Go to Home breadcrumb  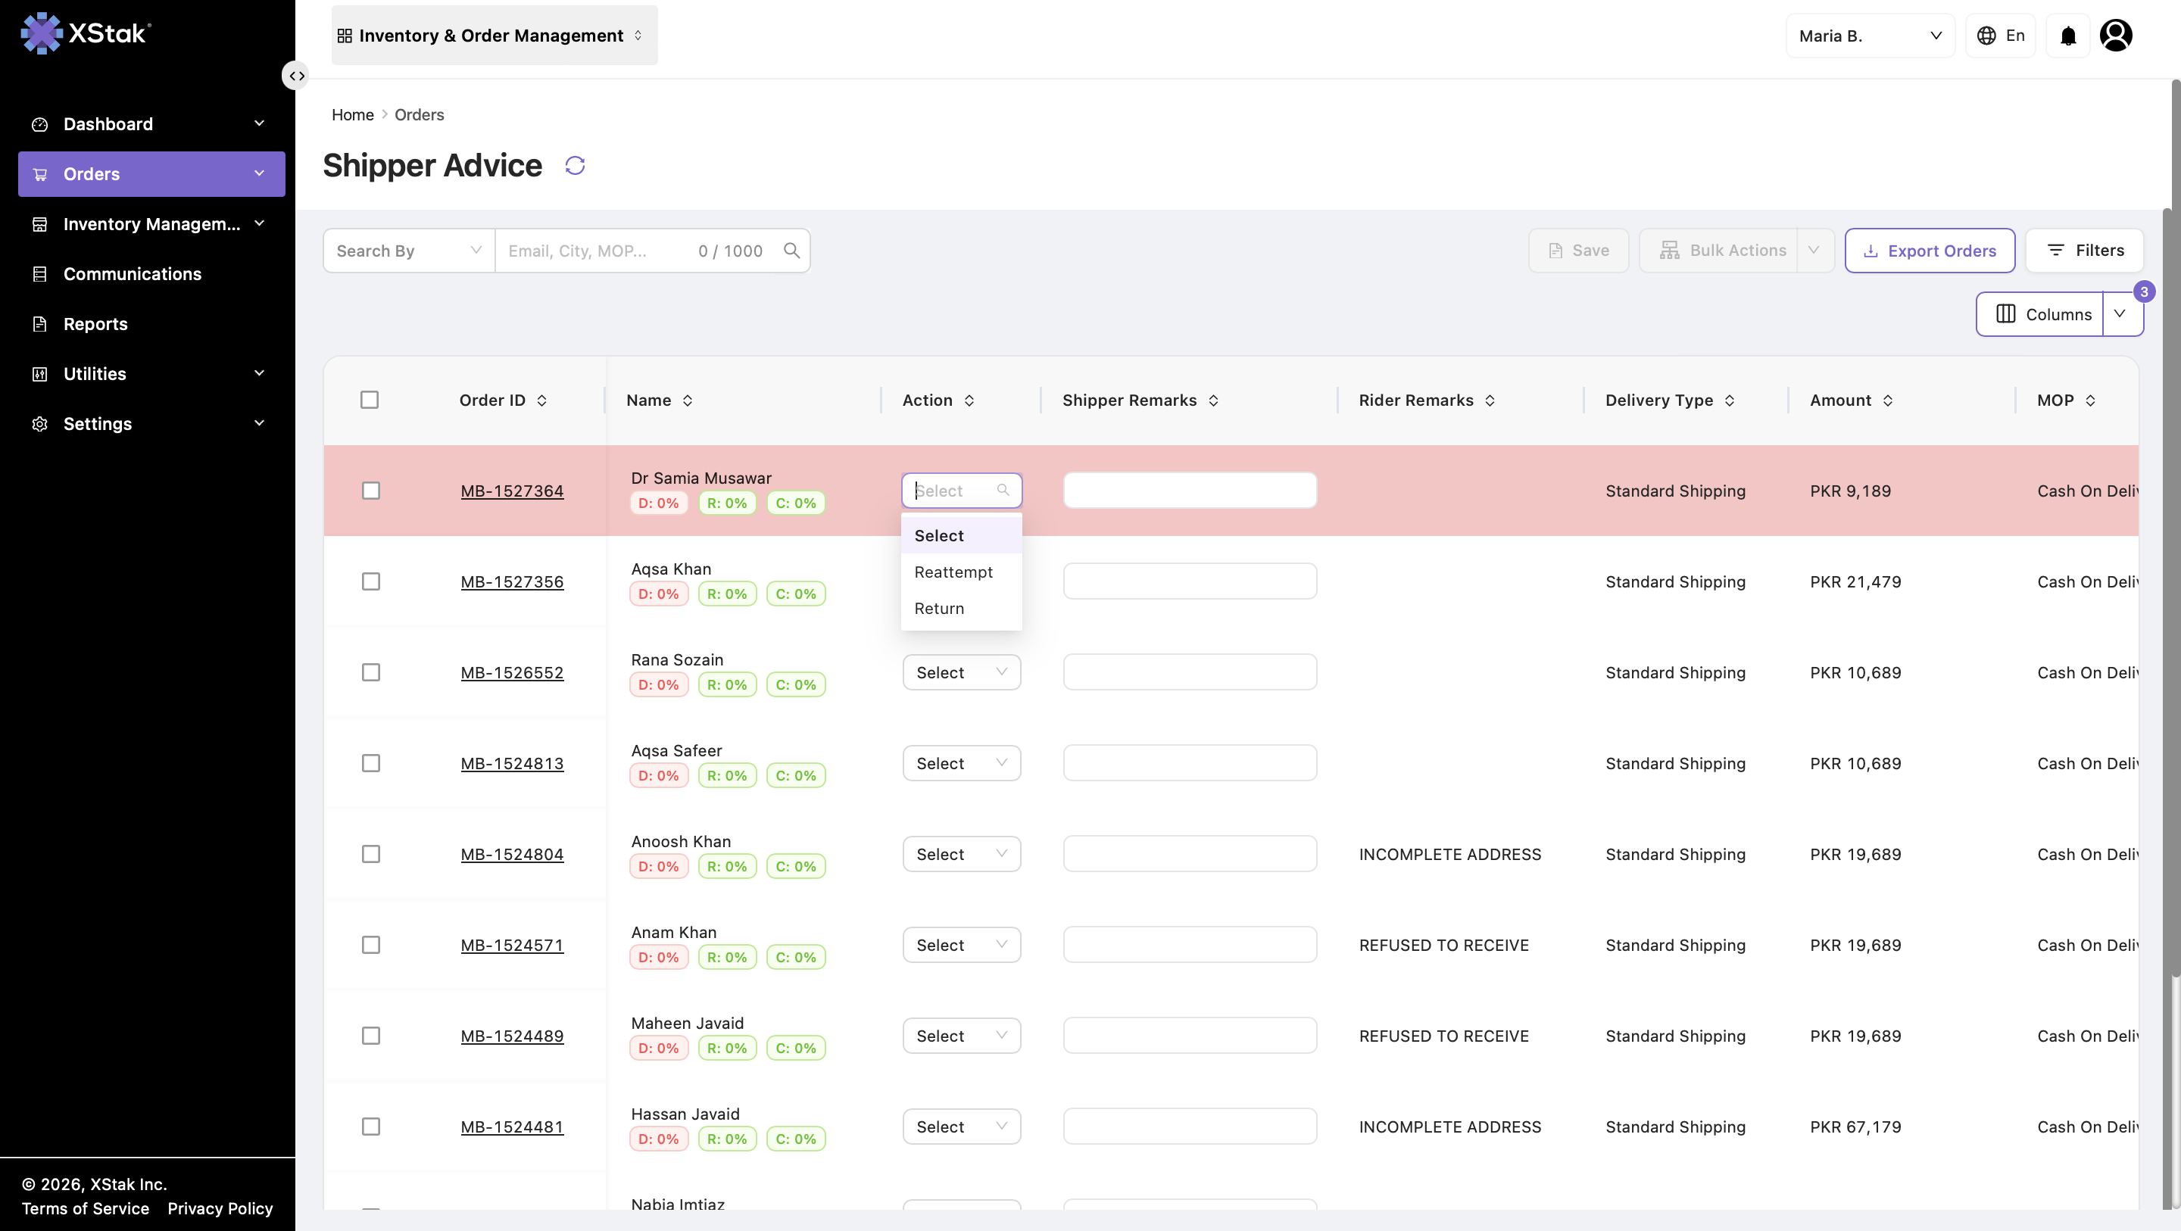tap(352, 114)
